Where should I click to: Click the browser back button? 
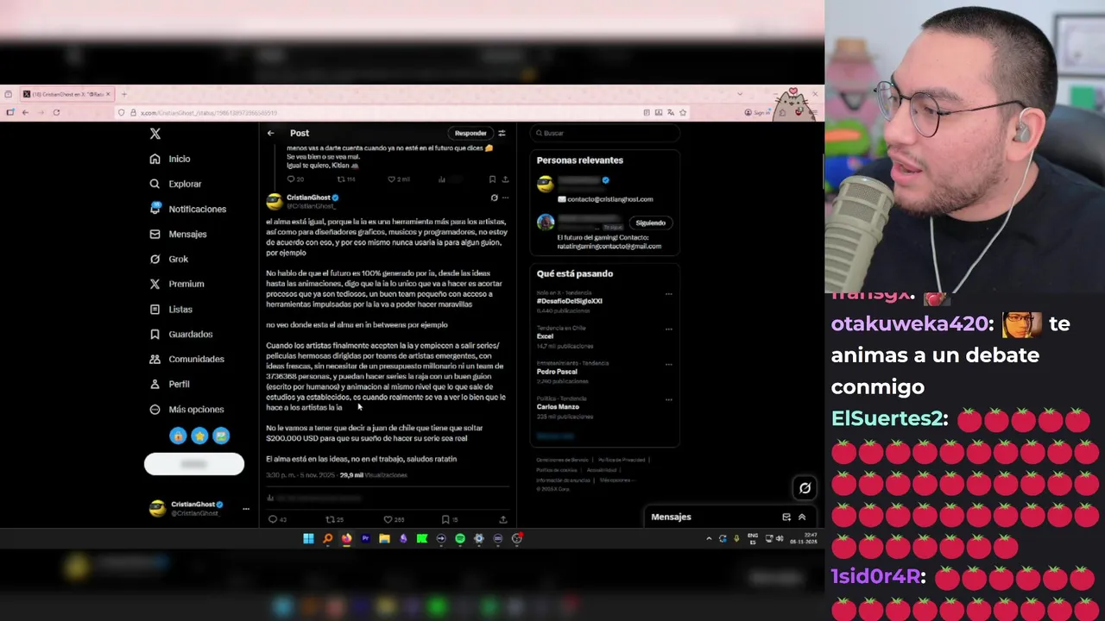[25, 112]
